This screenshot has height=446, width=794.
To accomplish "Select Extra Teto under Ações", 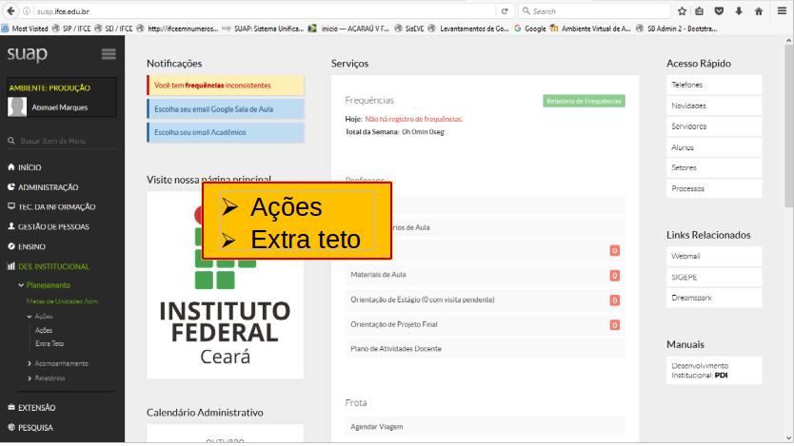I will [x=50, y=343].
